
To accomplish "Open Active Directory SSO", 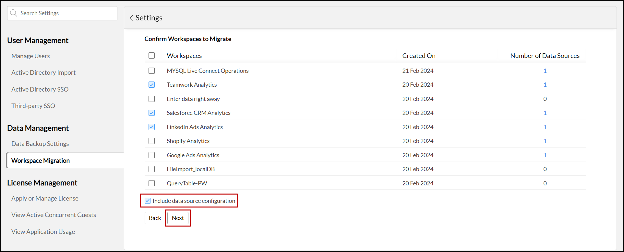I will click(40, 89).
